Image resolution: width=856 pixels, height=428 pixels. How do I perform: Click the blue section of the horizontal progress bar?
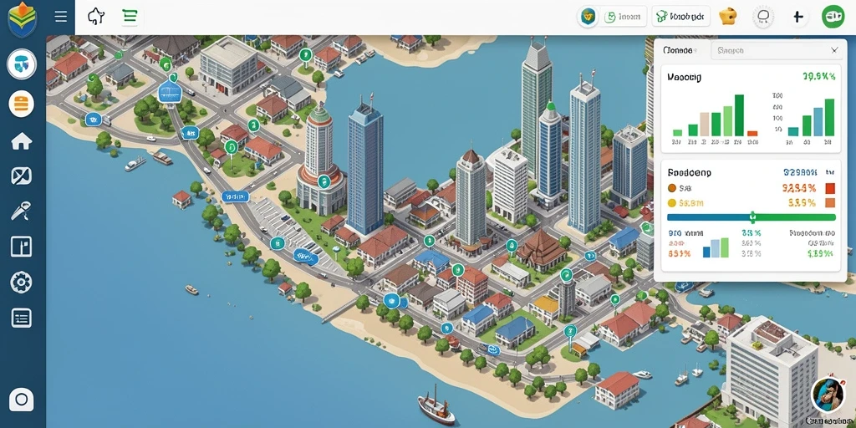tap(708, 217)
